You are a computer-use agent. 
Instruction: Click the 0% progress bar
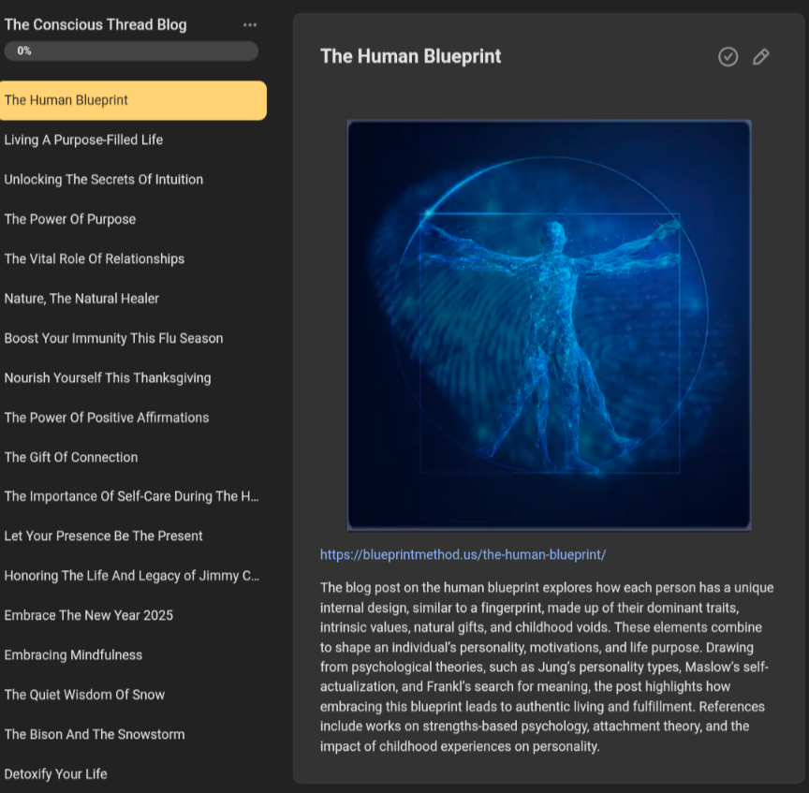pos(131,51)
